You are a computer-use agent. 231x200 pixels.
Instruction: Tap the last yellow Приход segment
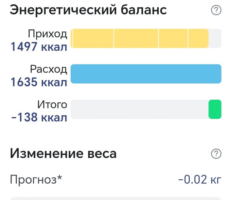click(198, 38)
